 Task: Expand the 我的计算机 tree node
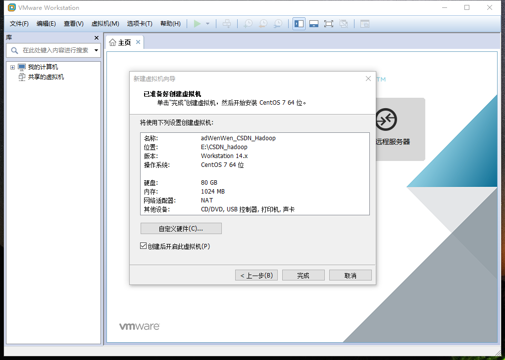coord(12,67)
